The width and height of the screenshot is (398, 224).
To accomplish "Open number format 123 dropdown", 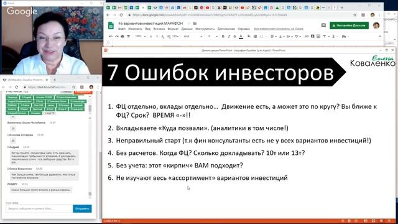I will coord(175,37).
